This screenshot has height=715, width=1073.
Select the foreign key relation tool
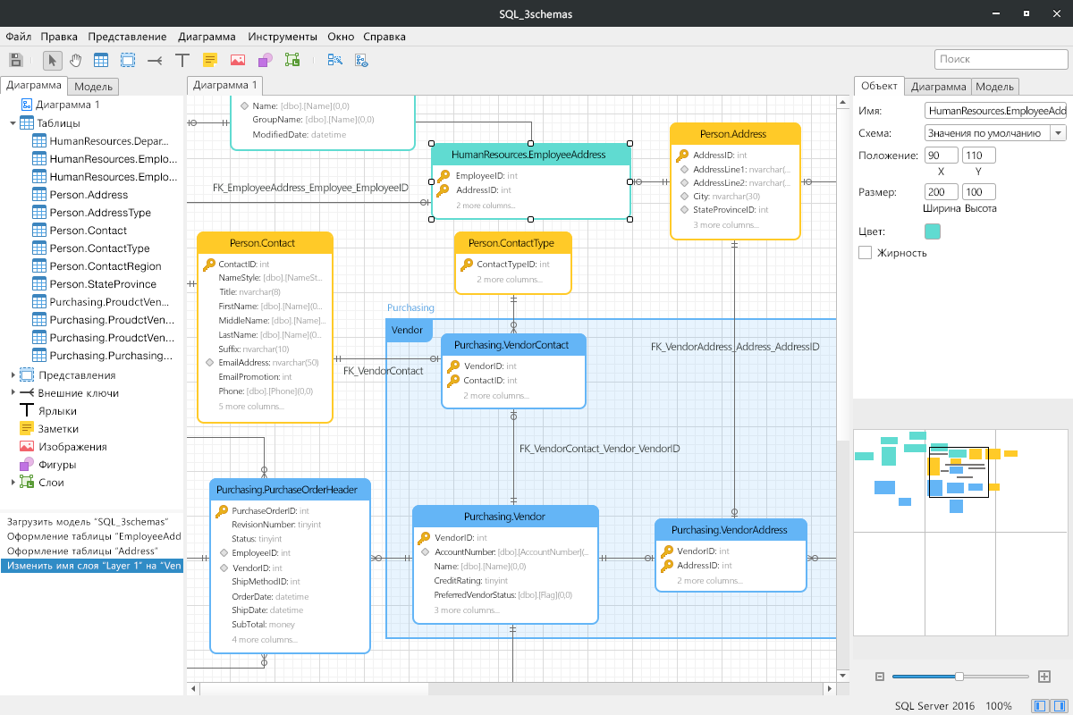coord(155,60)
